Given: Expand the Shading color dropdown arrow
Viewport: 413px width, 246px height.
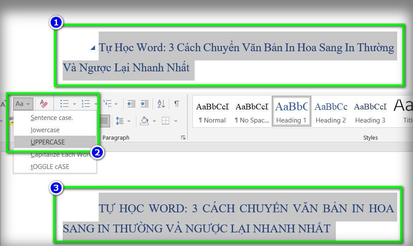Looking at the screenshot, I should (154, 121).
